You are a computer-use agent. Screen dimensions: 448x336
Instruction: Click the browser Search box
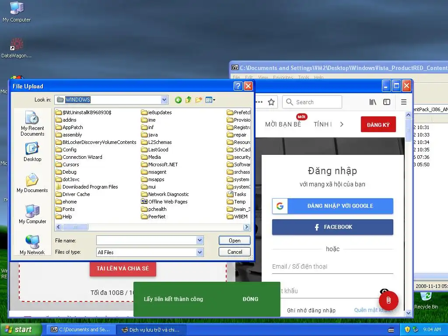312,102
